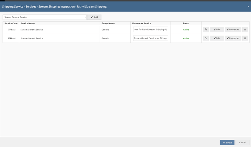The width and height of the screenshot is (251, 147).
Task: Open the Stream Generic Service dropdown
Action: [45, 17]
